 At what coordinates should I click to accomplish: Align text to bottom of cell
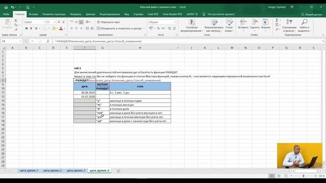[x=81, y=22]
